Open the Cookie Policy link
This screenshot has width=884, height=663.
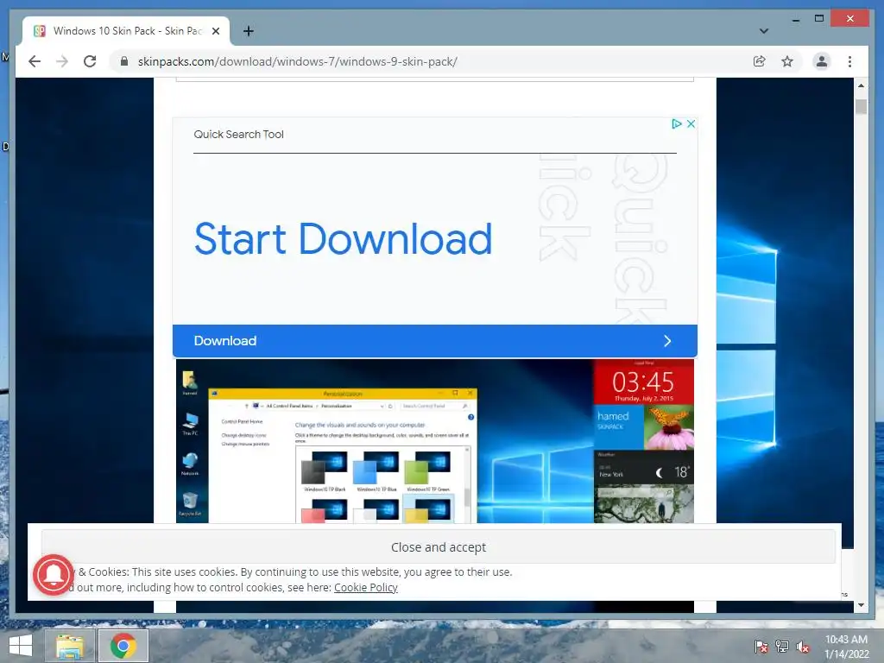pyautogui.click(x=366, y=587)
